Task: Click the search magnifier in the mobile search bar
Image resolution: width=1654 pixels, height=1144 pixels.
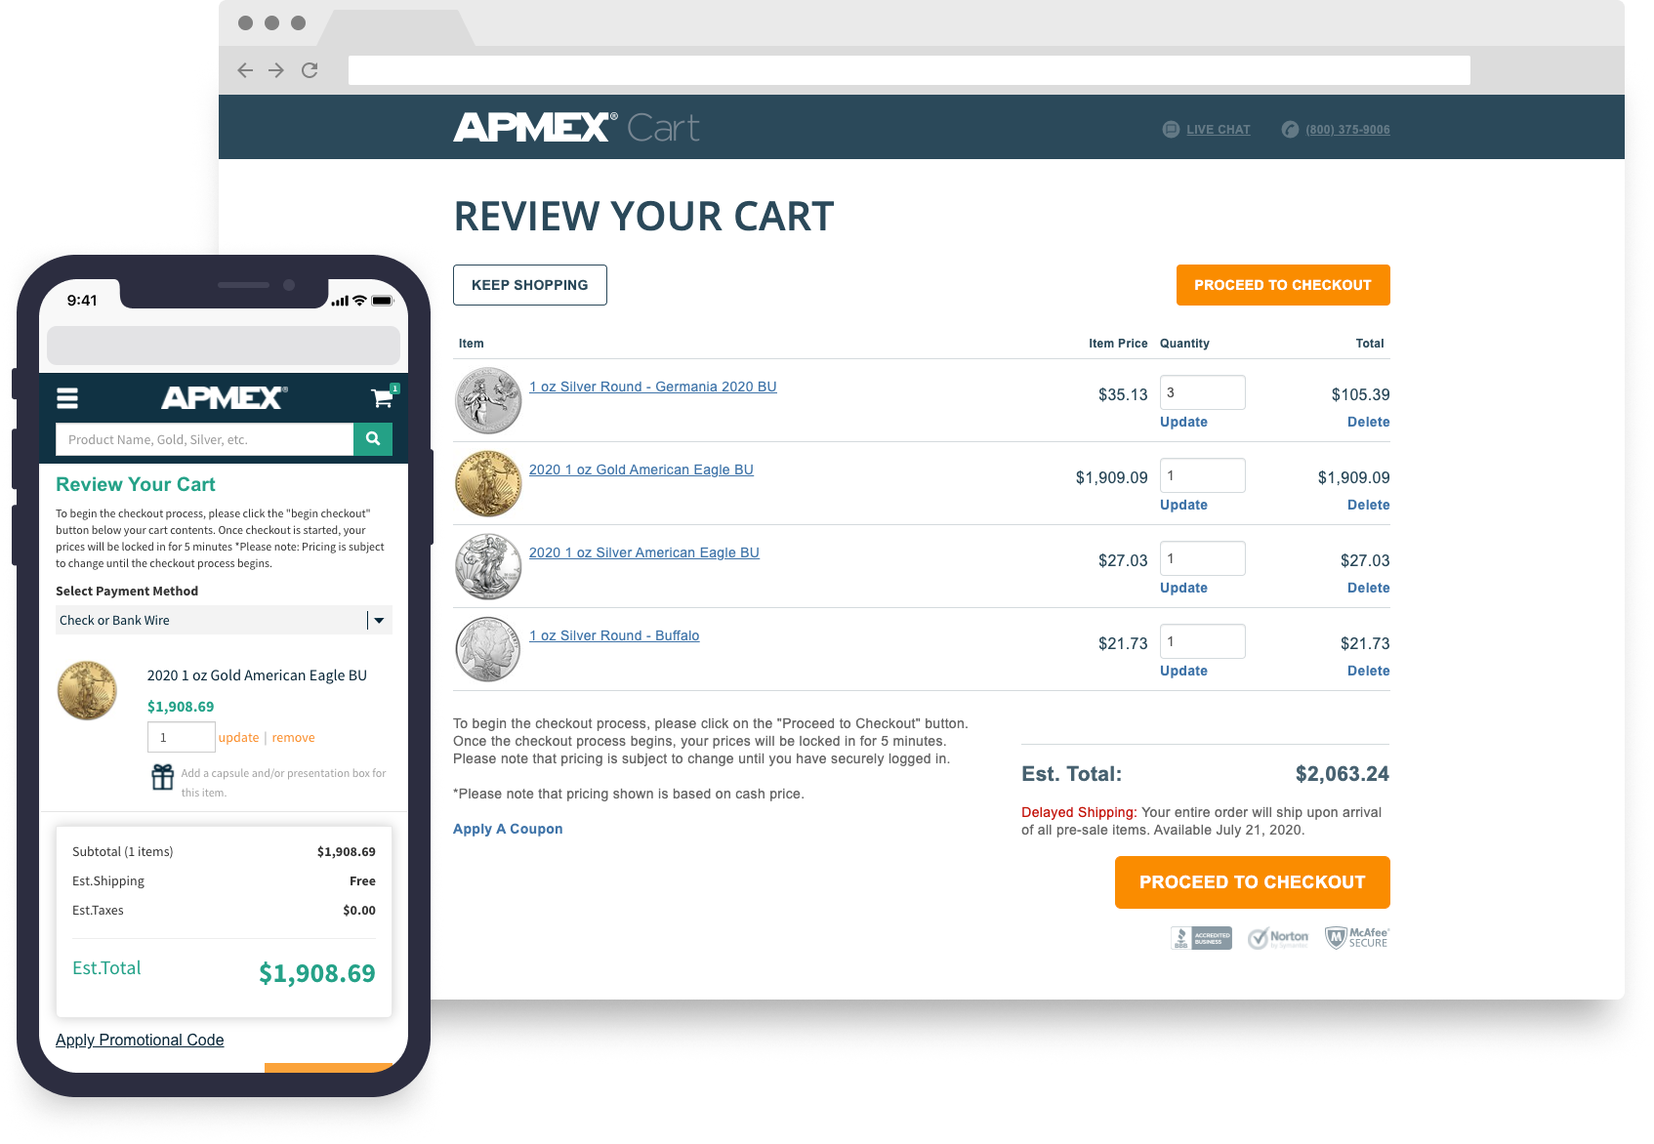Action: point(373,439)
